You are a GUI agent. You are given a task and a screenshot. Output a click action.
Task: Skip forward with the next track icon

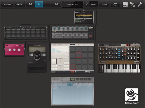[x=56, y=4]
